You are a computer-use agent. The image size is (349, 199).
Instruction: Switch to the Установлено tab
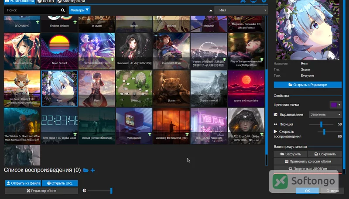coord(20,1)
